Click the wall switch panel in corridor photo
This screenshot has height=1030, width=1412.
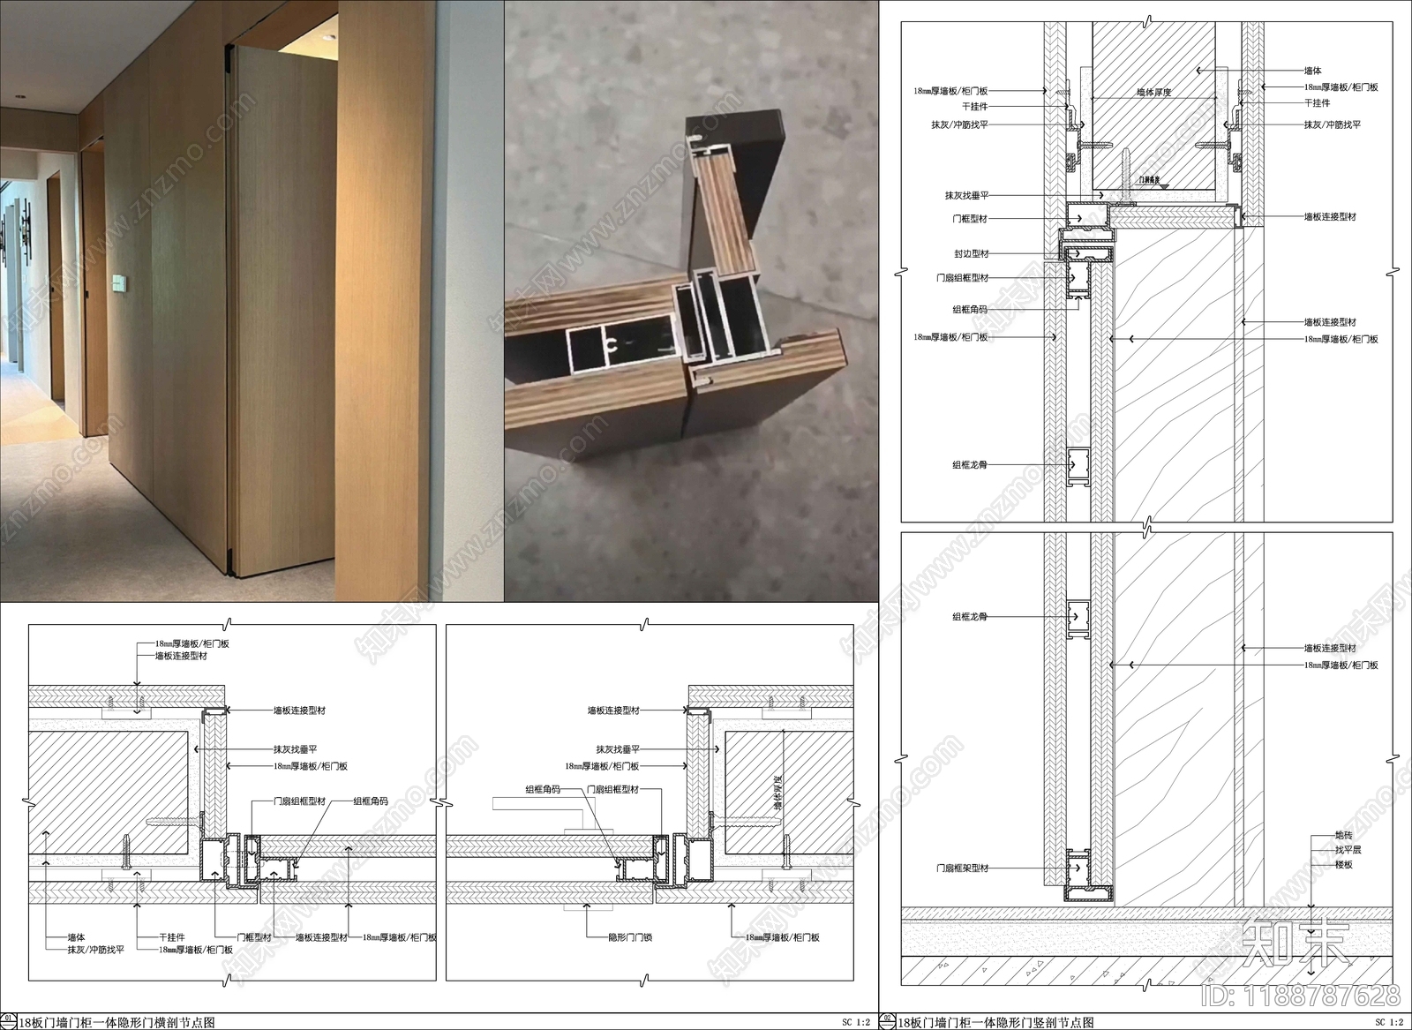(x=117, y=282)
